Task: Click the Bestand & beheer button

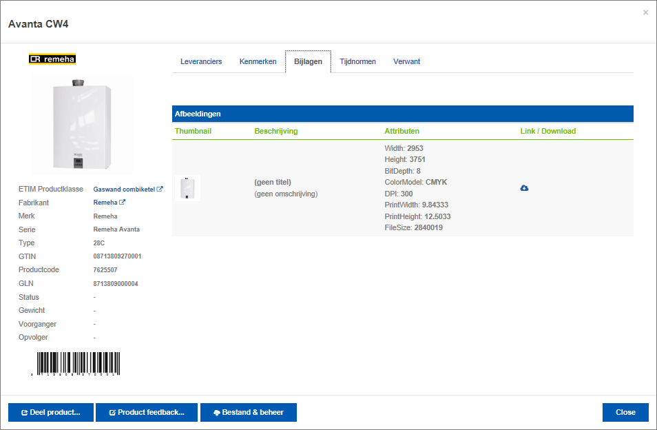Action: tap(249, 412)
